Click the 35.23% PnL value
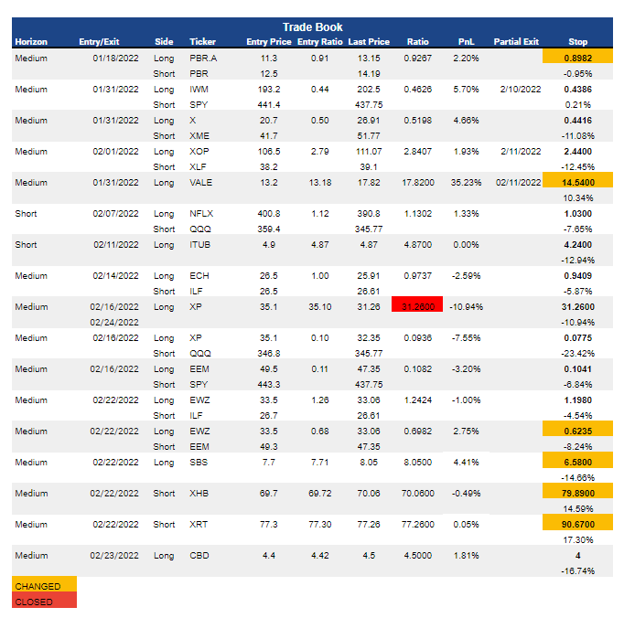This screenshot has width=624, height=618. click(x=467, y=182)
